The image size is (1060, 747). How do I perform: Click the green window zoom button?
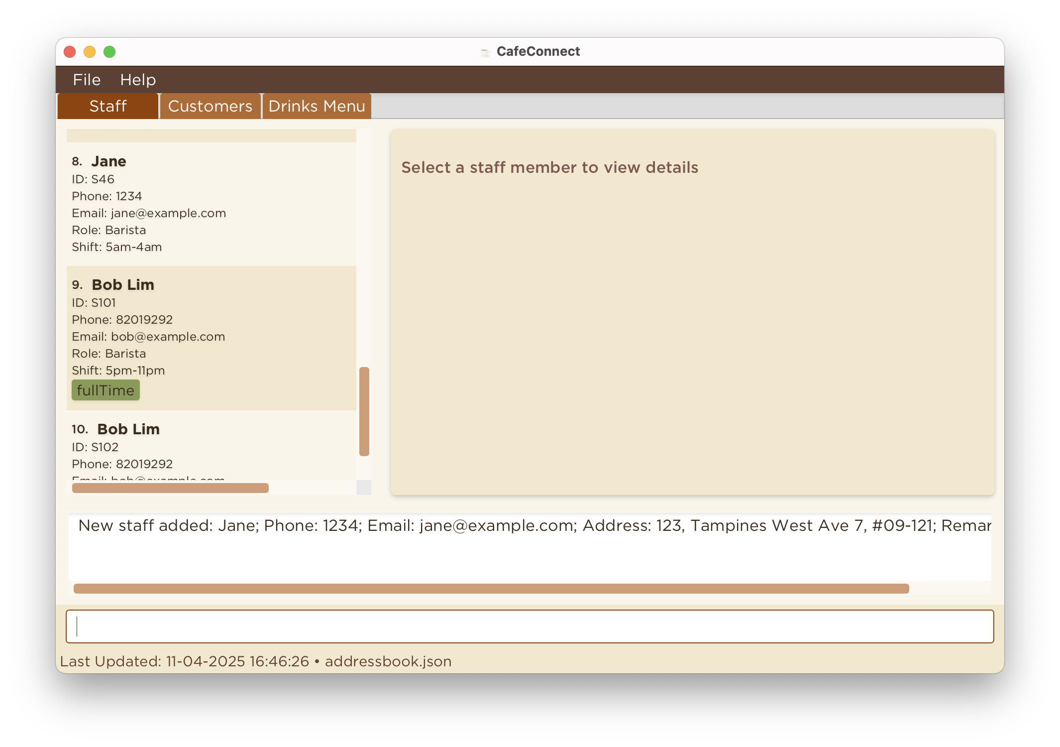pyautogui.click(x=109, y=52)
